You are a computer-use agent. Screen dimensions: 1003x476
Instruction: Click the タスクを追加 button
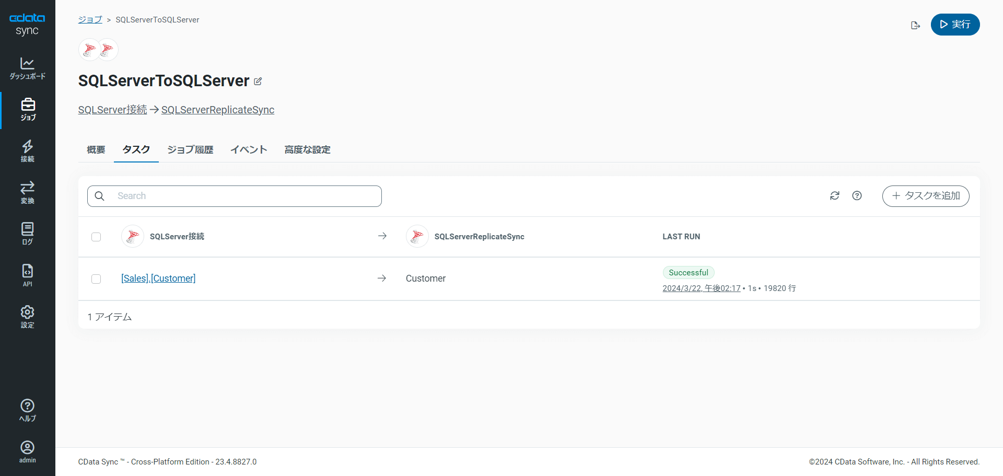[x=925, y=196]
